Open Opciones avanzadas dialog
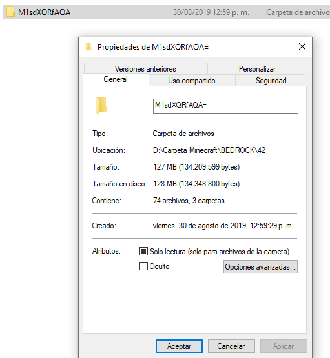This screenshot has height=358, width=330. click(260, 266)
